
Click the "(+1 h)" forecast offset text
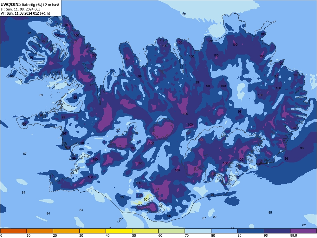click(45, 13)
